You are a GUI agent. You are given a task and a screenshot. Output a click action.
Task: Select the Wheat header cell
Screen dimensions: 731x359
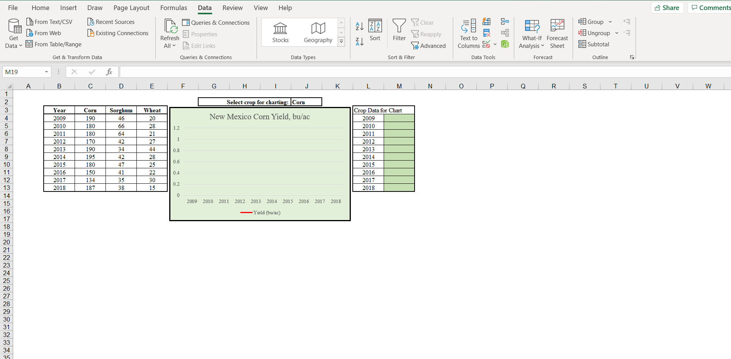tap(152, 110)
